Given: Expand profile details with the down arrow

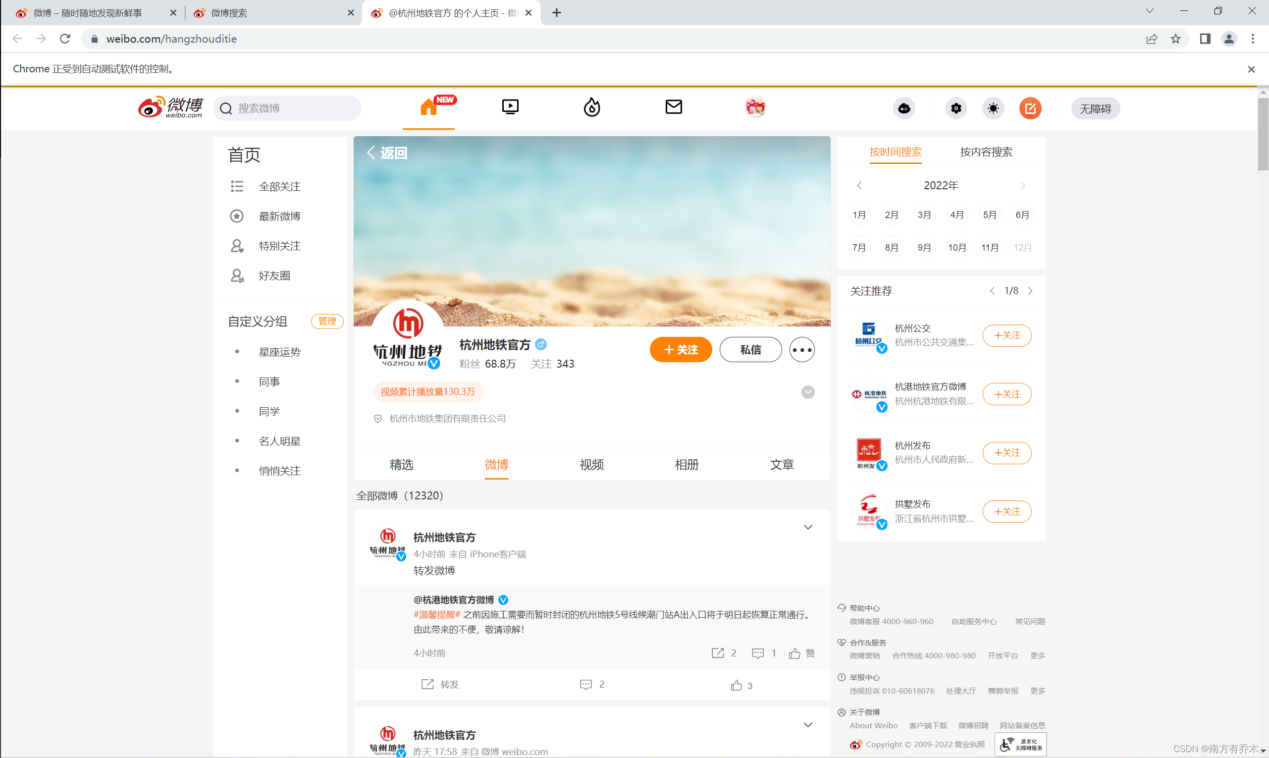Looking at the screenshot, I should (807, 392).
